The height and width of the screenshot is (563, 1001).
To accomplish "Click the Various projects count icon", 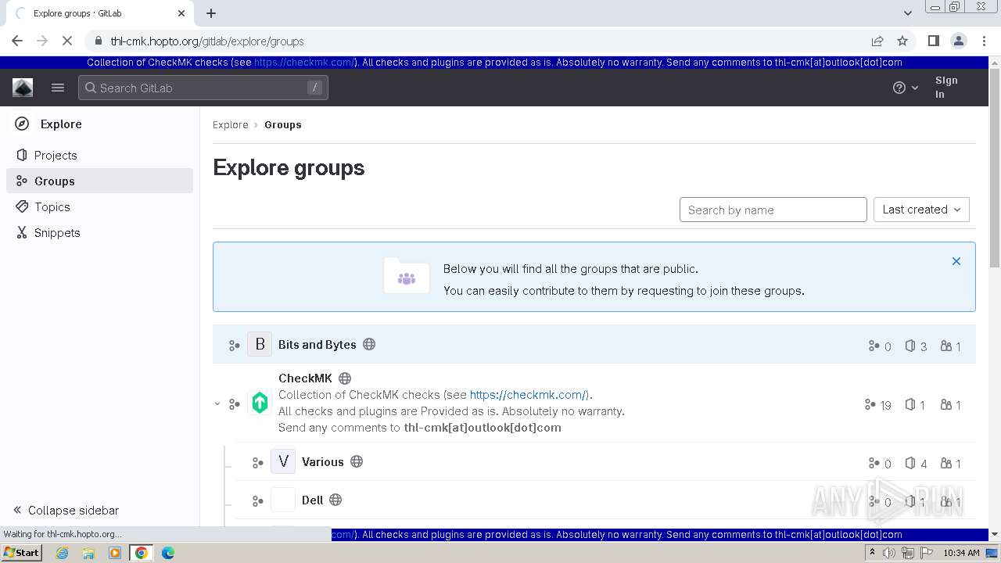I will point(910,463).
